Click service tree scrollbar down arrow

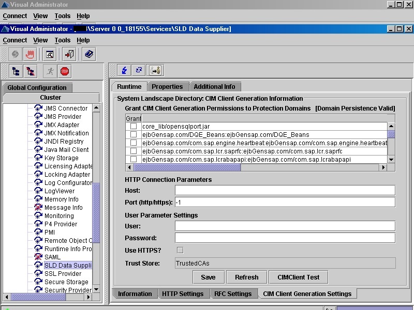point(96,289)
